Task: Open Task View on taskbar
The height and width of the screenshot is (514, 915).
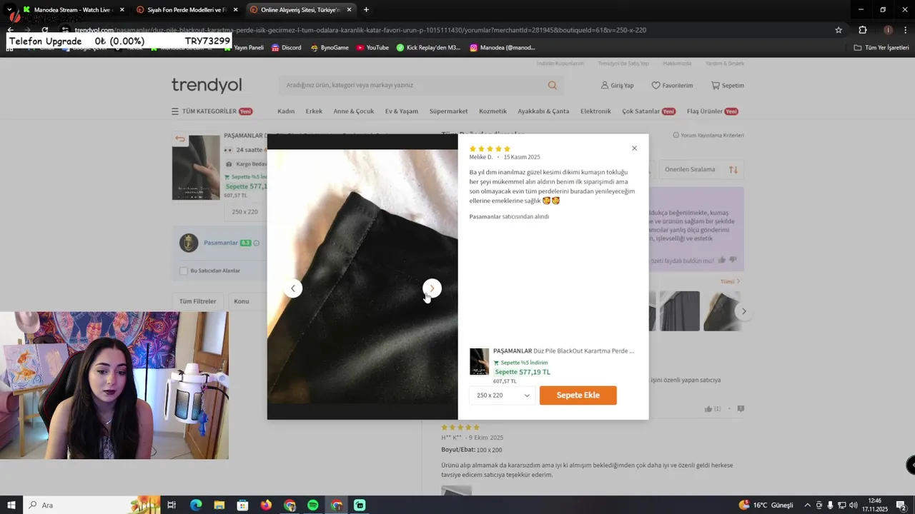Action: (172, 505)
